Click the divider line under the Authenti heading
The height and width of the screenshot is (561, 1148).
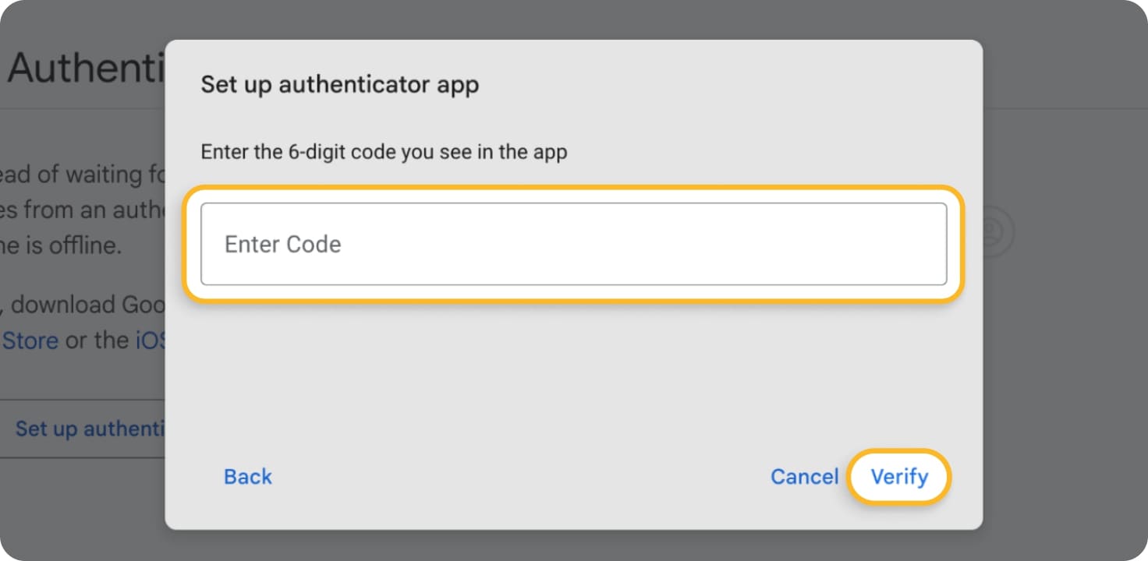click(x=82, y=109)
